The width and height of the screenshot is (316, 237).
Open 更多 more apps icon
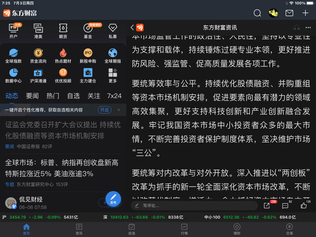[113, 76]
